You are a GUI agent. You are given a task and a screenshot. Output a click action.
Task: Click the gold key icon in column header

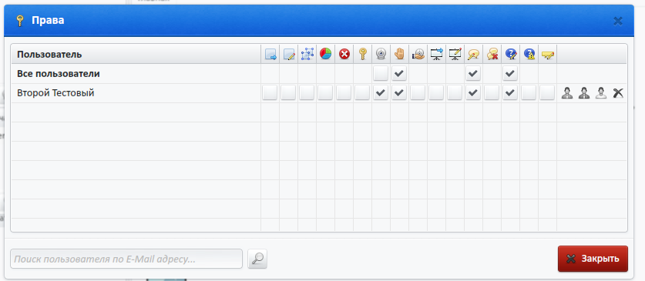pos(362,54)
